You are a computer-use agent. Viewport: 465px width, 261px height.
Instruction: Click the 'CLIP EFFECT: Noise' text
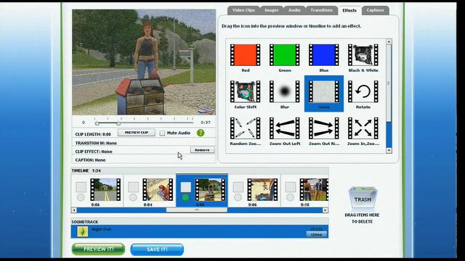tap(94, 152)
